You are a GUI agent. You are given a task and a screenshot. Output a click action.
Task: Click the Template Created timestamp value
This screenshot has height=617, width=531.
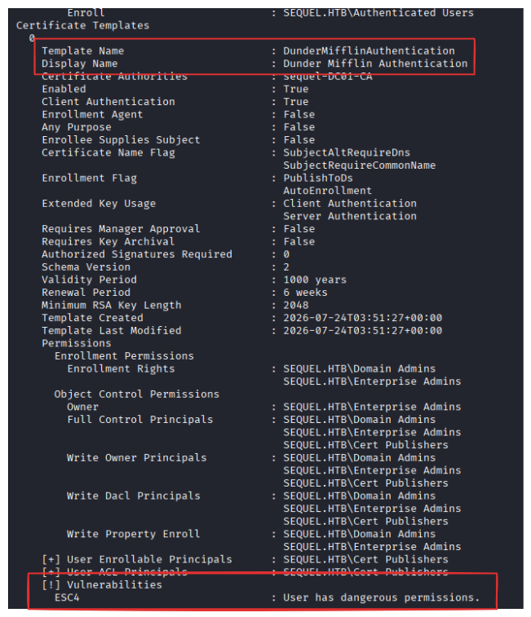(362, 318)
